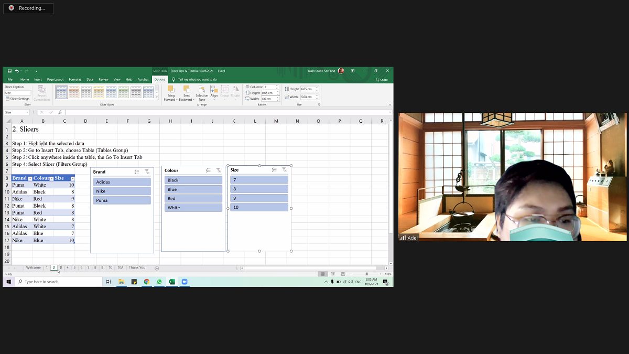Open sheet tab 10A
Screen dimensions: 629x354
coord(121,267)
